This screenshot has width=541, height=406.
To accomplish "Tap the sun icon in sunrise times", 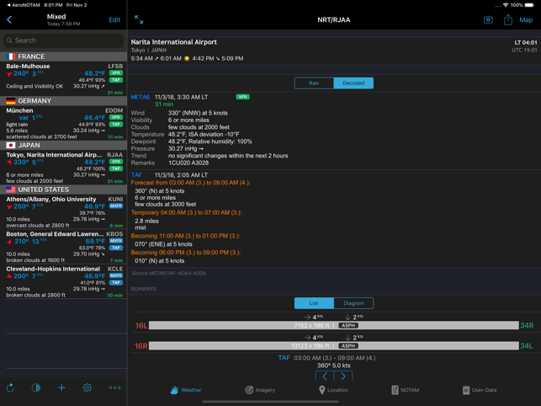I will coord(187,59).
